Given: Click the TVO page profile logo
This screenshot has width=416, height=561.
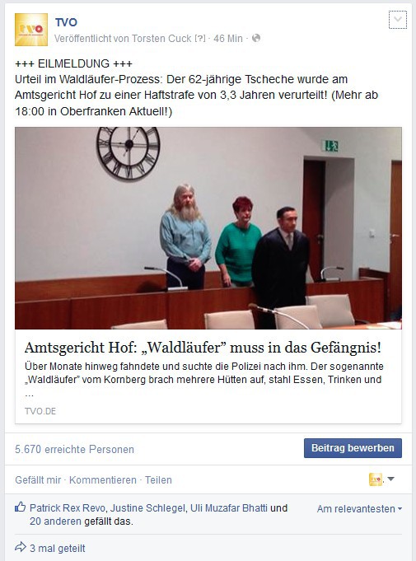Looking at the screenshot, I should (31, 30).
